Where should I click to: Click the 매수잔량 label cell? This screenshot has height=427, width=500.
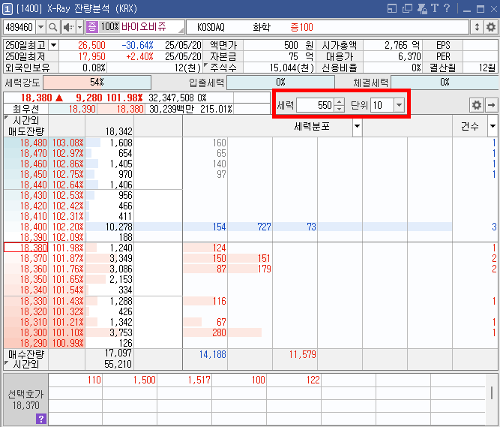pyautogui.click(x=26, y=354)
